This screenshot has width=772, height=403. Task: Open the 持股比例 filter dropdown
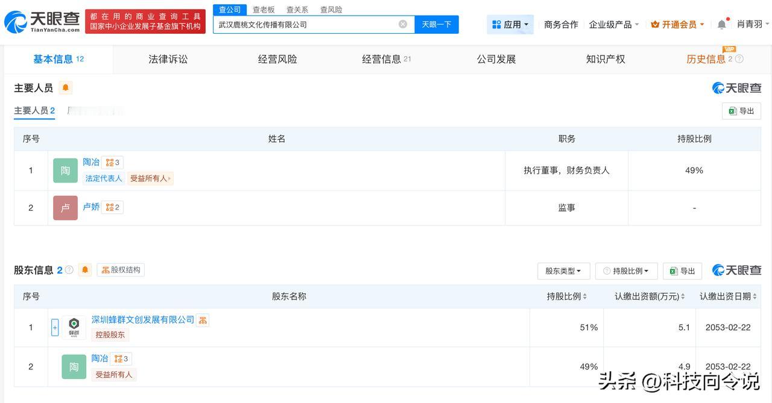click(x=626, y=271)
